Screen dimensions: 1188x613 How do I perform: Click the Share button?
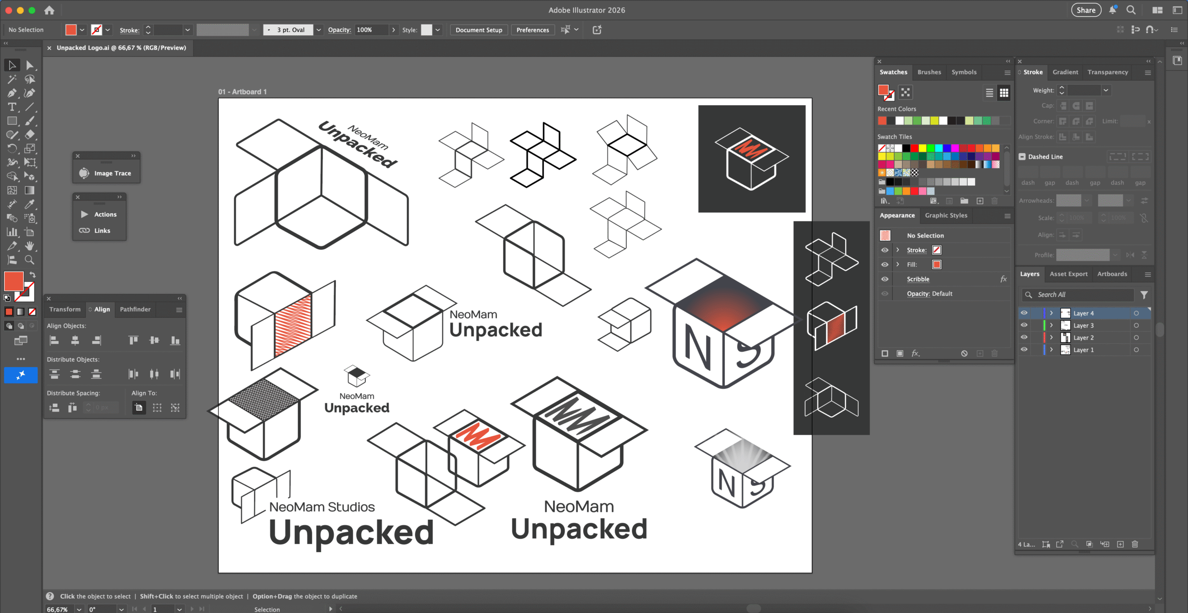point(1086,10)
